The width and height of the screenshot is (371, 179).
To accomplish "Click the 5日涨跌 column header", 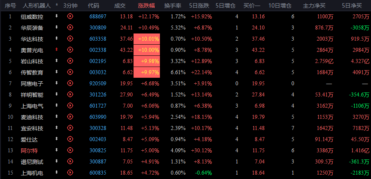I will [199, 6].
